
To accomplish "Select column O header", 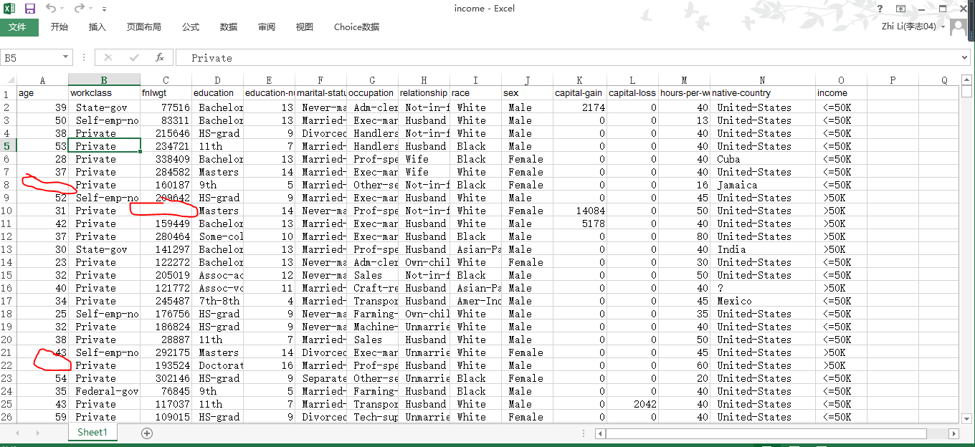I will pyautogui.click(x=841, y=80).
